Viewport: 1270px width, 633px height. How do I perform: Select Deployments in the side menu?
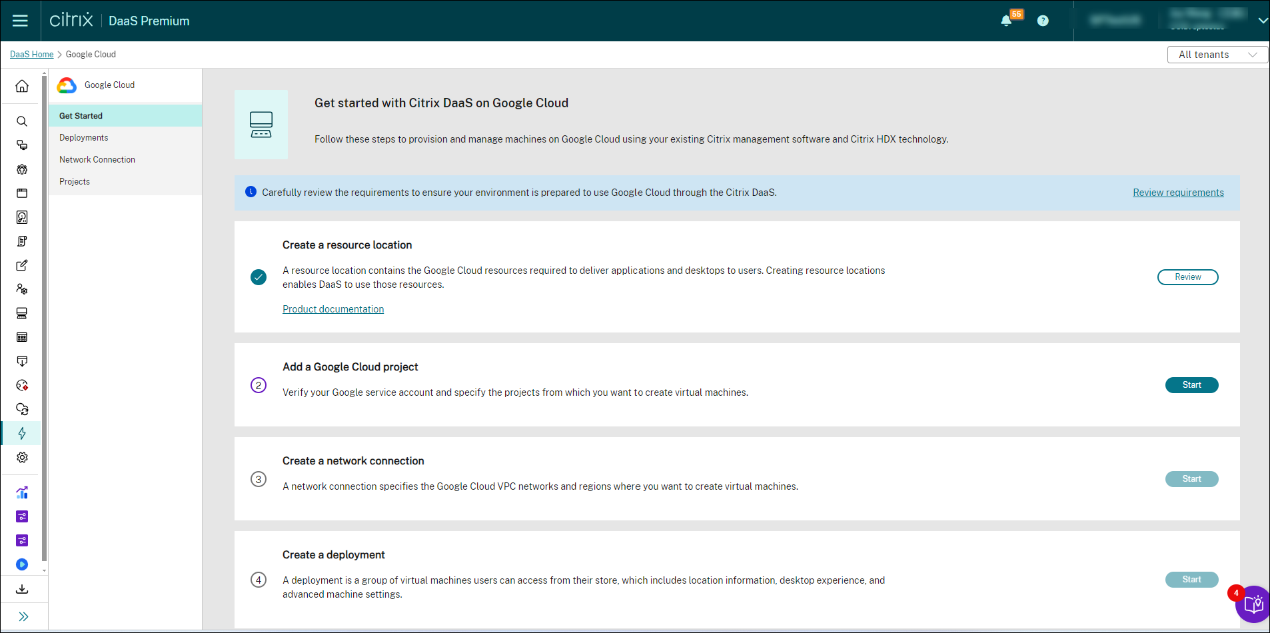84,138
